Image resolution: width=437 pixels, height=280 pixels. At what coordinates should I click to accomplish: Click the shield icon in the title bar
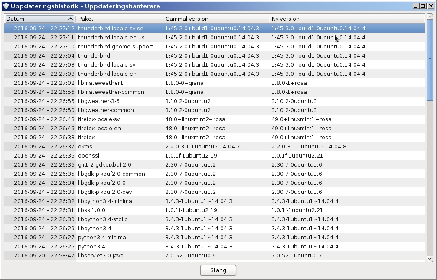[6, 6]
